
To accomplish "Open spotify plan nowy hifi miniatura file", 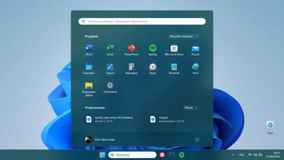I will [110, 119].
